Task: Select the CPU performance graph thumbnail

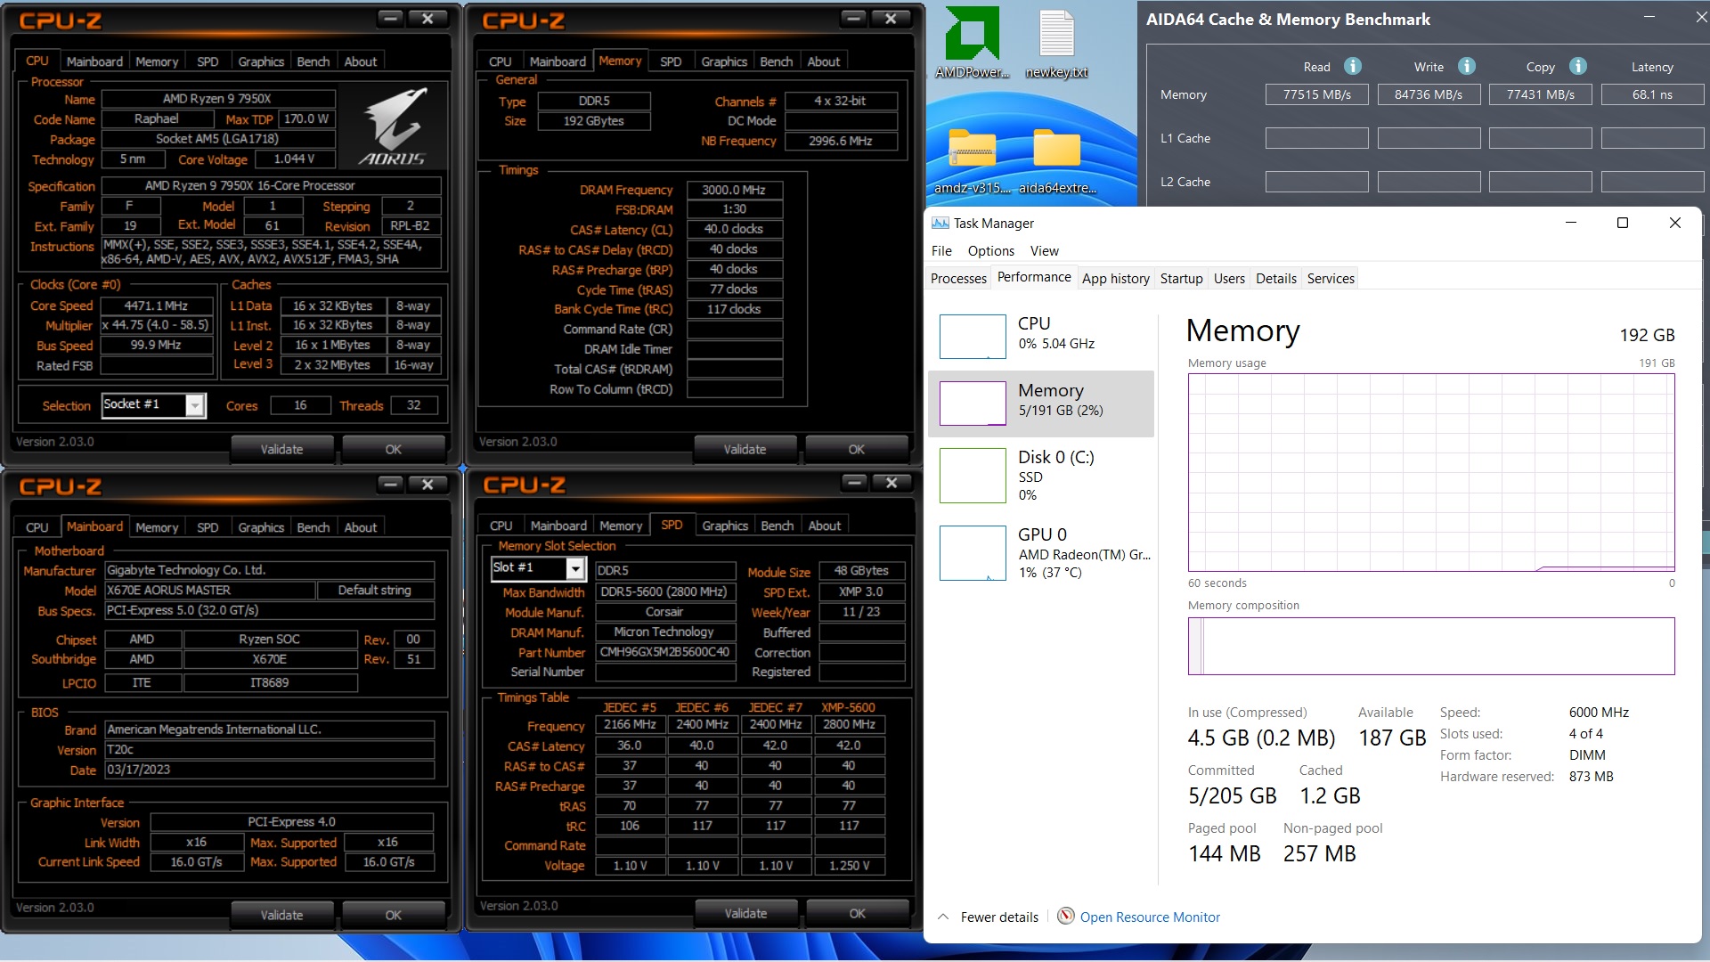Action: (x=973, y=337)
